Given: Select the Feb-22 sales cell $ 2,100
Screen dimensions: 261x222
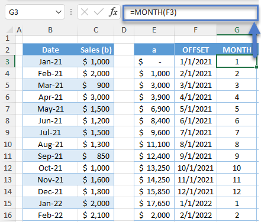Looking at the screenshot, I should [96, 215].
